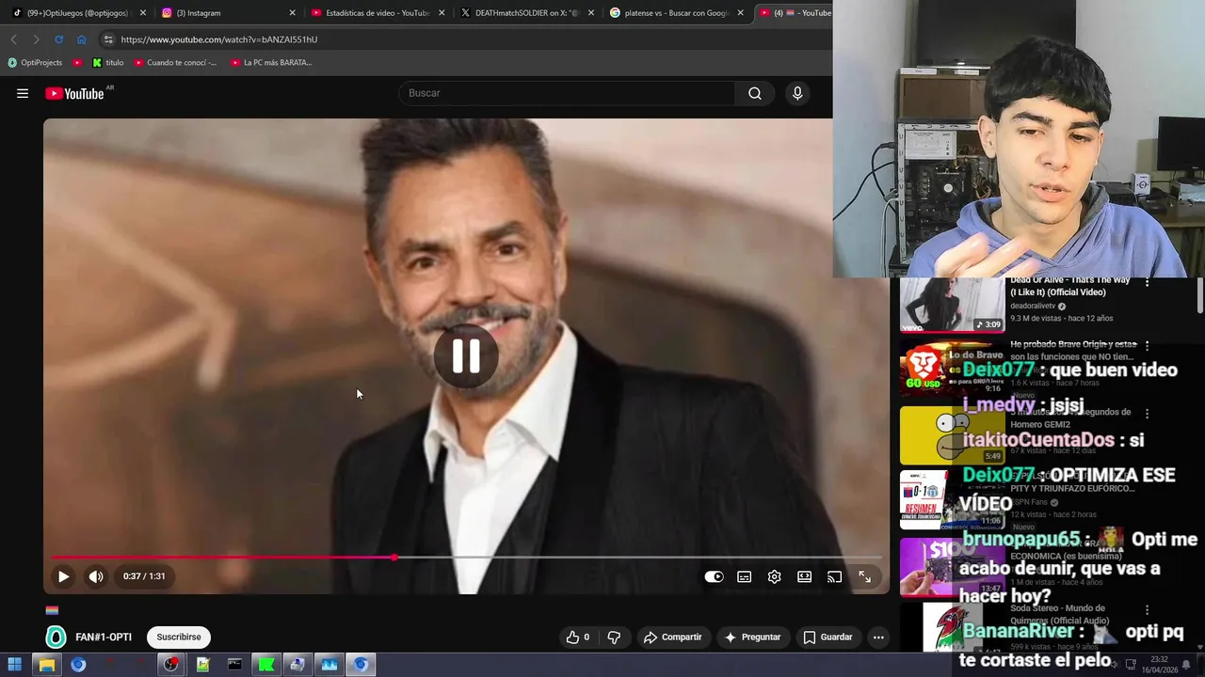The height and width of the screenshot is (677, 1205).
Task: Dislike the video with thumbs down
Action: (614, 637)
